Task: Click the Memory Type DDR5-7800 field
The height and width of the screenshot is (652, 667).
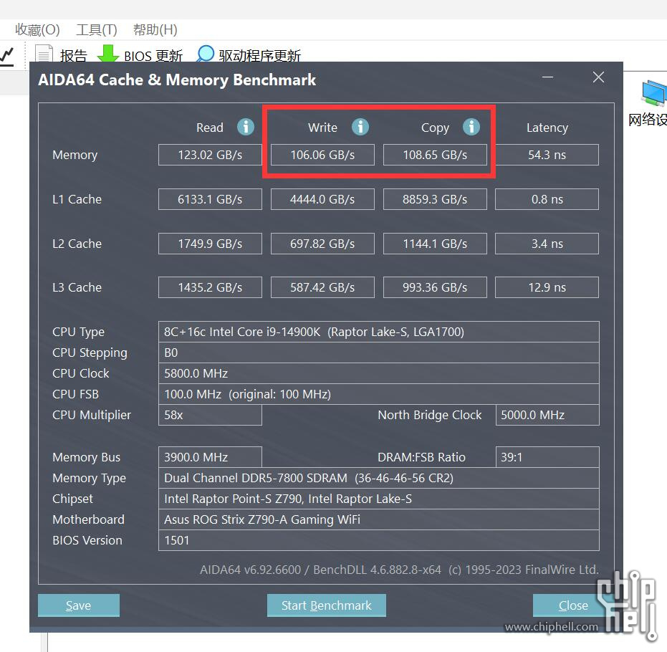Action: 379,478
